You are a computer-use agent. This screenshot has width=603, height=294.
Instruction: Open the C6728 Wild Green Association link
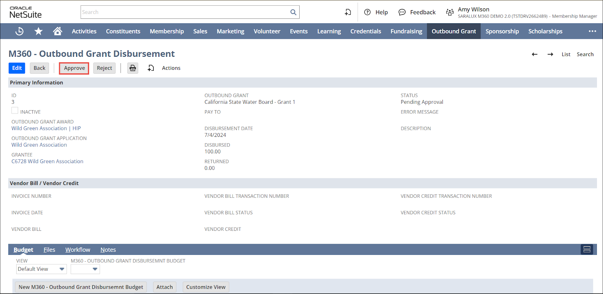point(47,161)
